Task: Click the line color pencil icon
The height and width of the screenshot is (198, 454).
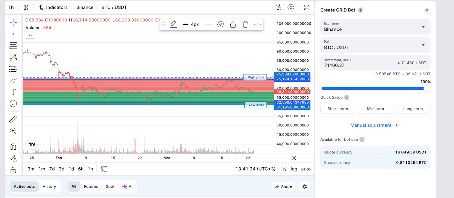Action: pos(173,24)
